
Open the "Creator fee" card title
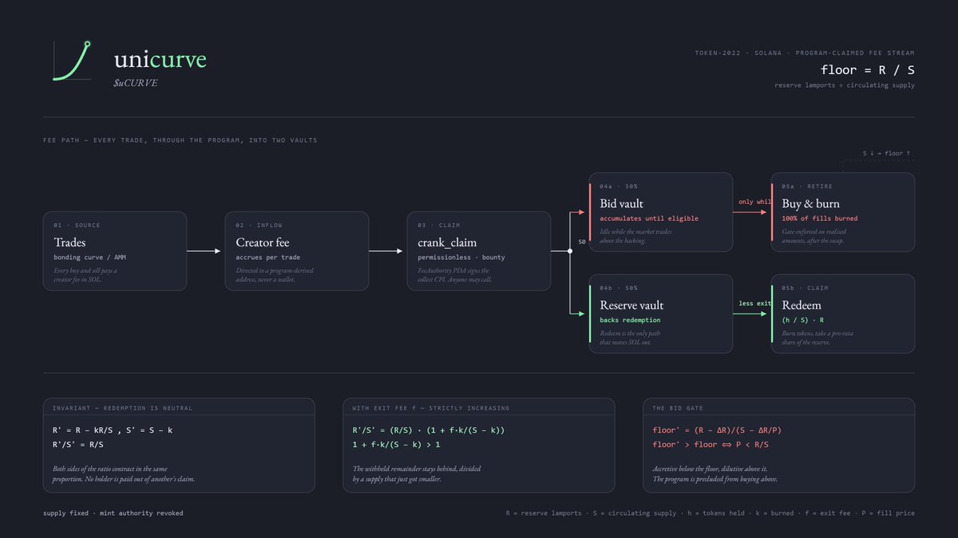pyautogui.click(x=263, y=242)
